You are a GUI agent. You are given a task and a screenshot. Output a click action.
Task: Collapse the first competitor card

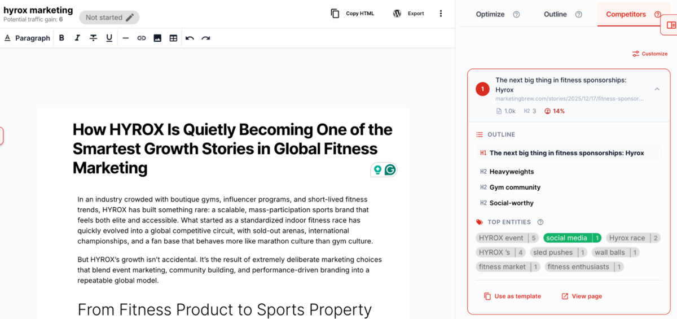[657, 89]
